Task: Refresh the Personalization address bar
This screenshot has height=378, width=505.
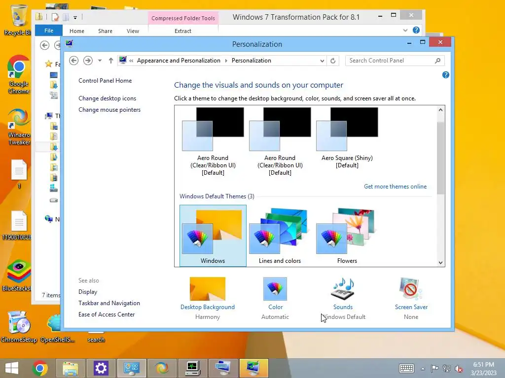Action: click(x=333, y=61)
